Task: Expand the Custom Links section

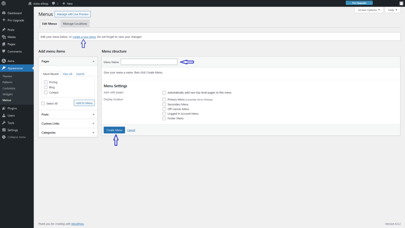Action: [68, 123]
